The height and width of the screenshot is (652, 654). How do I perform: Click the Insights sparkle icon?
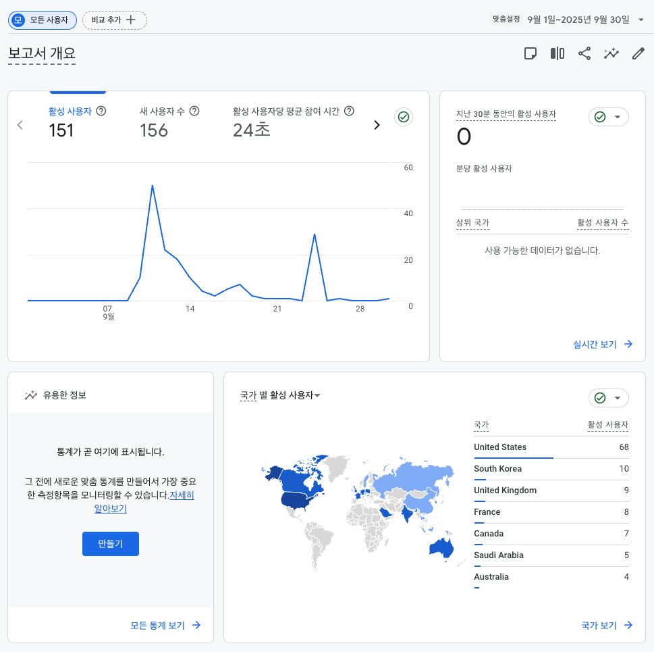(x=611, y=53)
